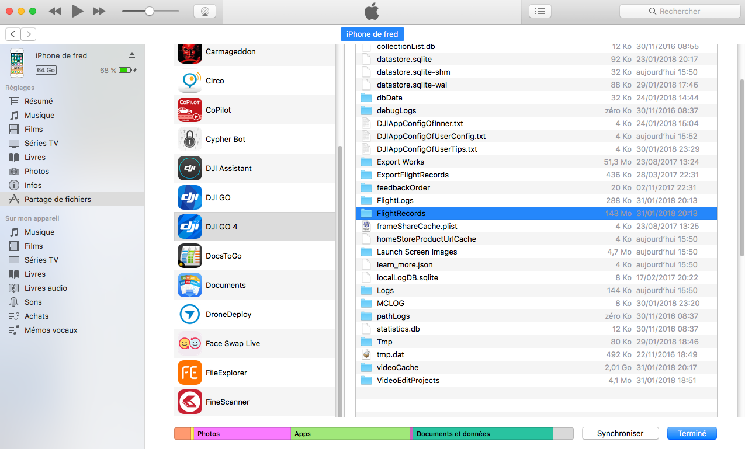Click the iPhone de fred tab
Viewport: 745px width, 449px height.
(x=372, y=34)
